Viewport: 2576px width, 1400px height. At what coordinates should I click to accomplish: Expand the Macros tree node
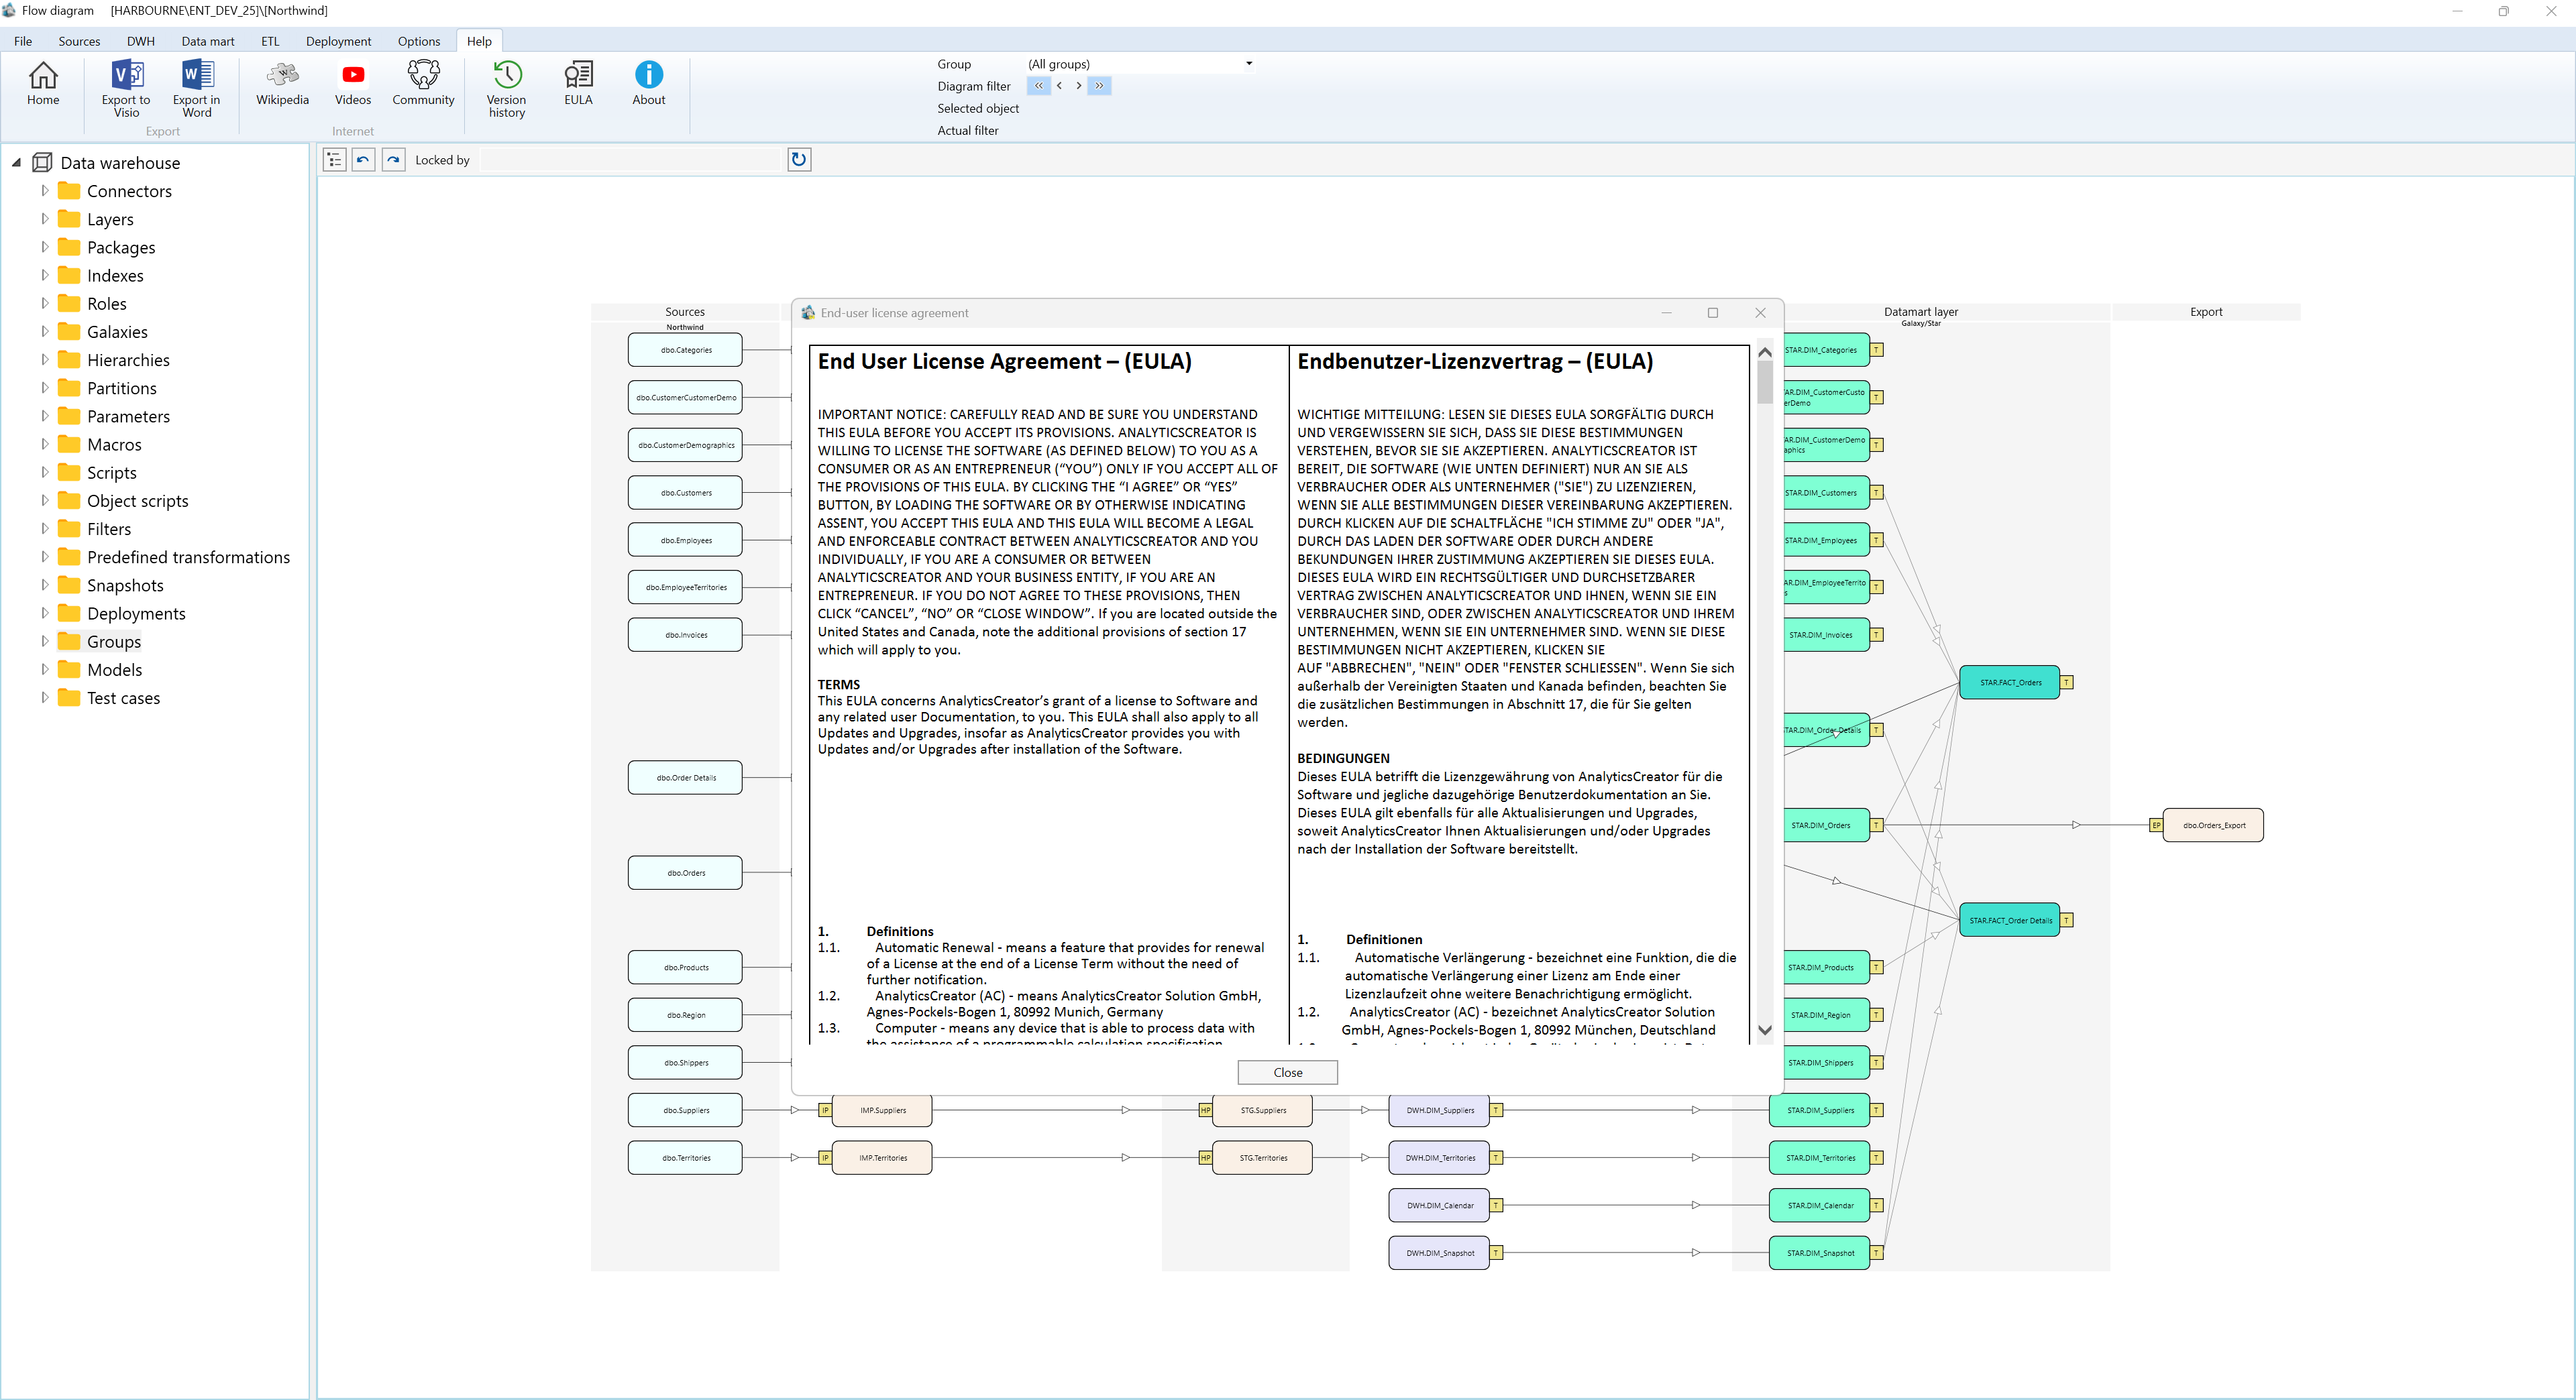44,444
